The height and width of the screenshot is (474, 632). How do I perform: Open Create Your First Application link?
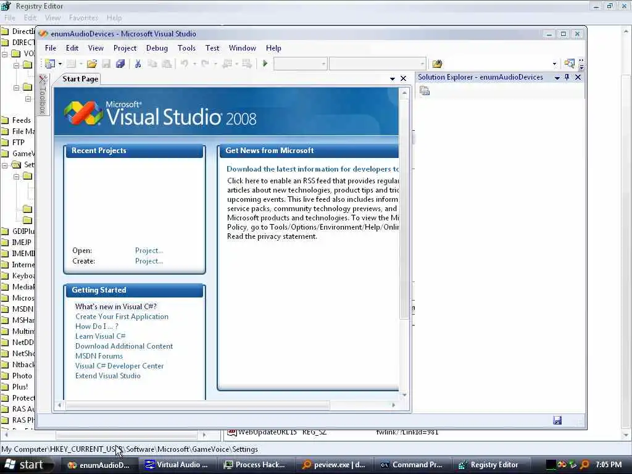tap(122, 317)
